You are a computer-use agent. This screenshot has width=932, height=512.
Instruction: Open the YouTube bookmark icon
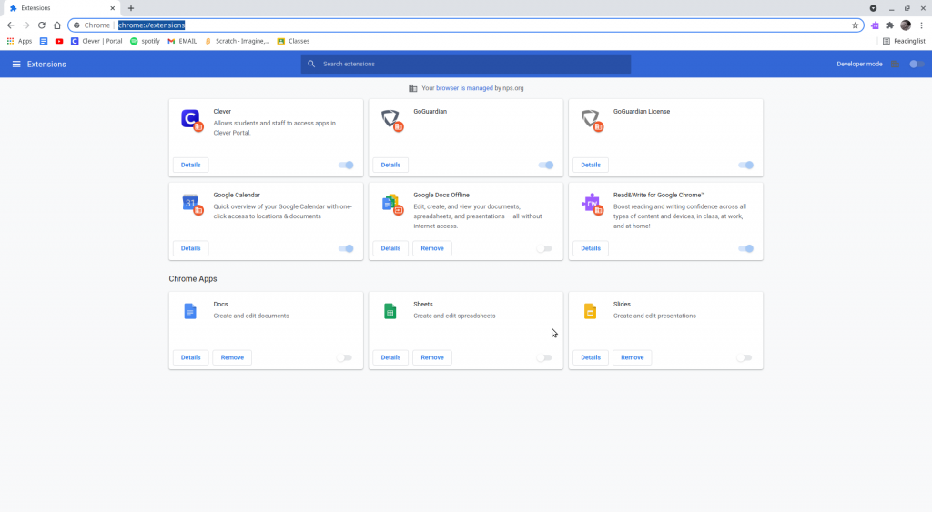(59, 41)
